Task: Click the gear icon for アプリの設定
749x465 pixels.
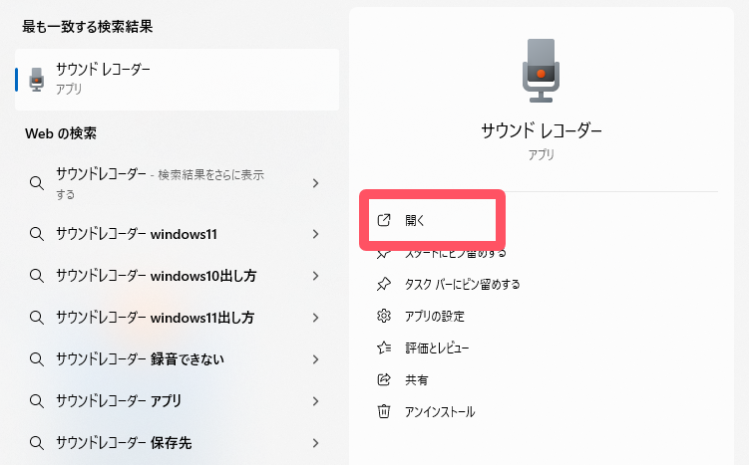Action: [384, 316]
